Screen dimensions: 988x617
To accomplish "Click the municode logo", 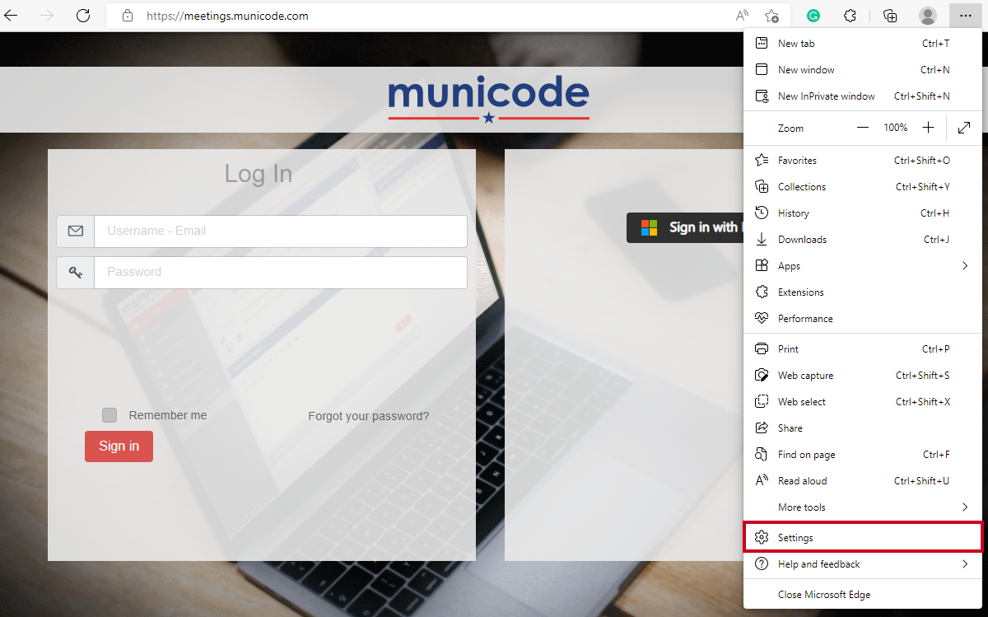I will point(489,100).
